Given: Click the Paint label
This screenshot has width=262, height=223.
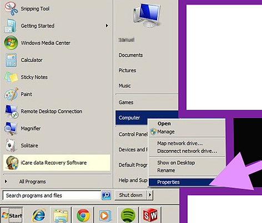Looking at the screenshot, I should (26, 94).
